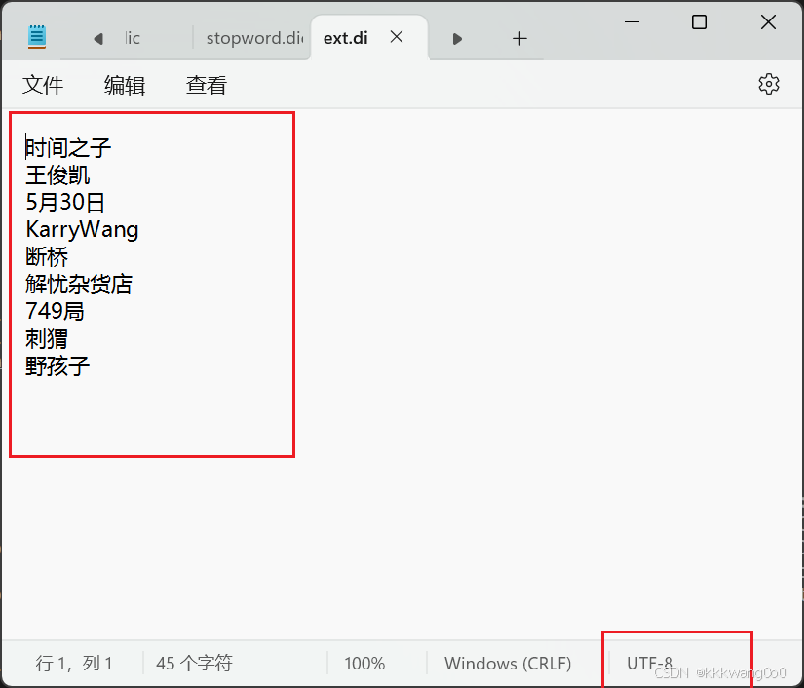Click the Windows (CRLF) line ending indicator

pos(508,664)
